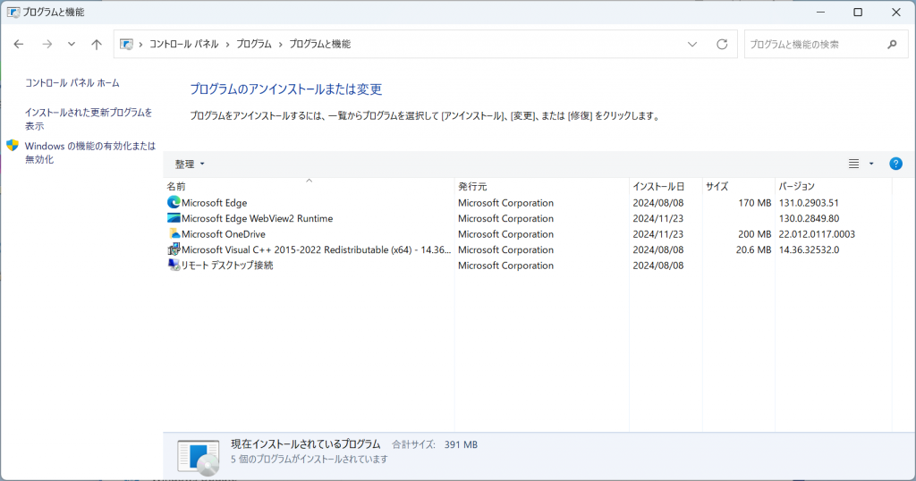Click the title bar window icon

pyautogui.click(x=13, y=12)
